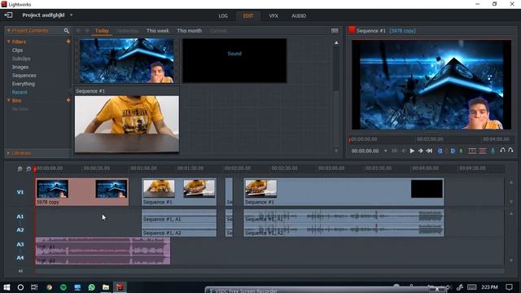Select the Images filter
521x293 pixels.
(20, 67)
